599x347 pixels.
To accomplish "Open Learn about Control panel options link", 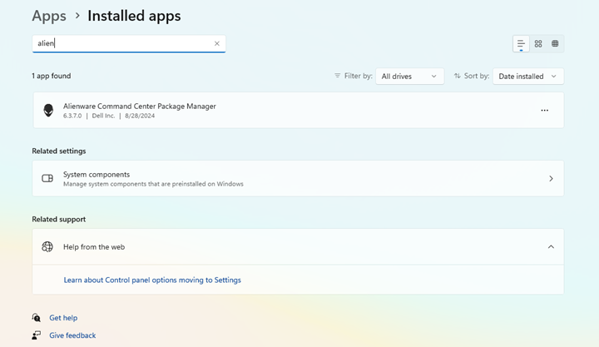I will tap(152, 280).
